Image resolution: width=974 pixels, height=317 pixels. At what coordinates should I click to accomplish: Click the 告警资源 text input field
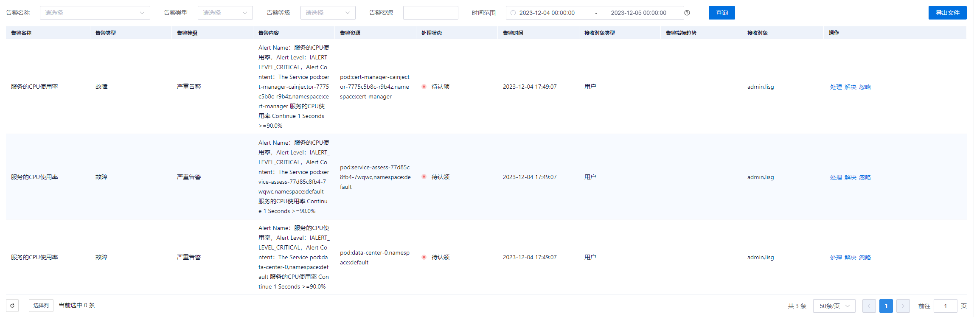click(x=430, y=13)
